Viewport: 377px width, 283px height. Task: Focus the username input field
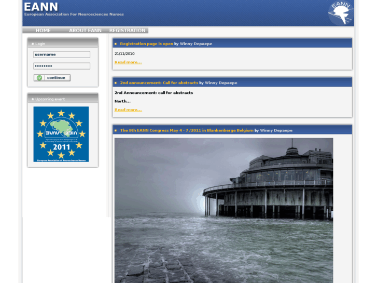tap(62, 55)
